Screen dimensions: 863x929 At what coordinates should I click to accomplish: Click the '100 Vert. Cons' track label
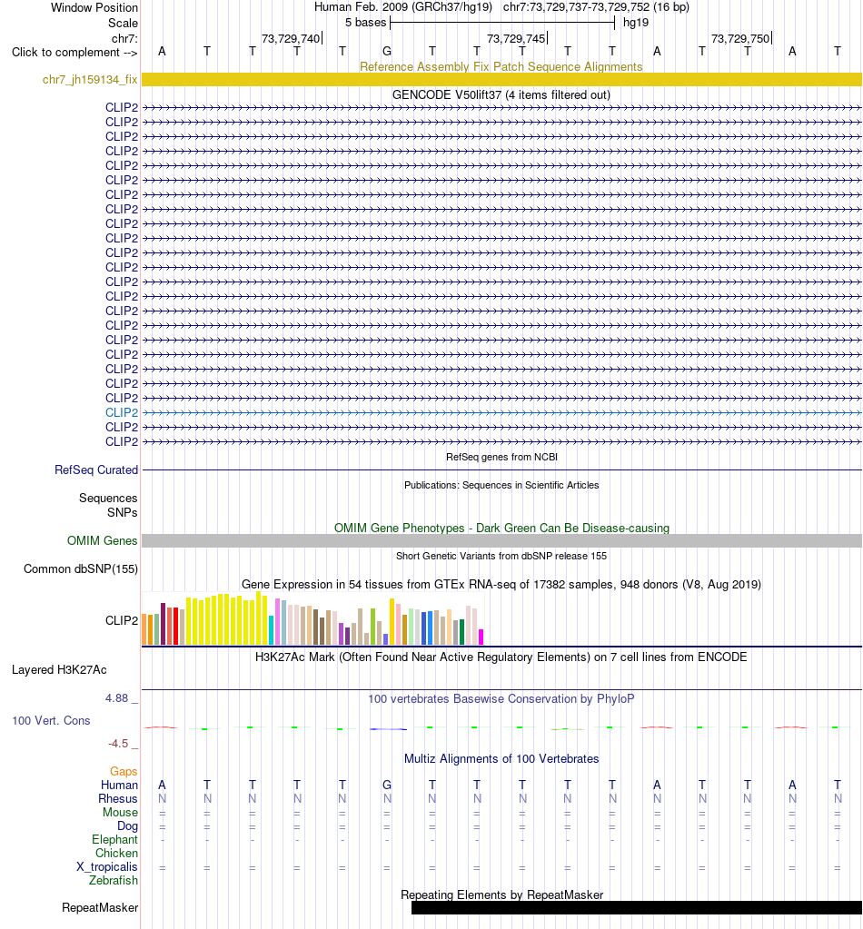[x=51, y=720]
